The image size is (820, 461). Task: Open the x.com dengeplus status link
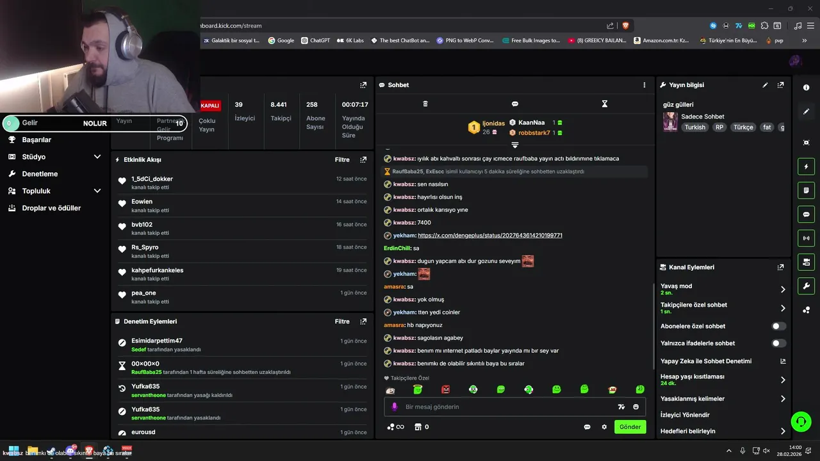point(490,236)
